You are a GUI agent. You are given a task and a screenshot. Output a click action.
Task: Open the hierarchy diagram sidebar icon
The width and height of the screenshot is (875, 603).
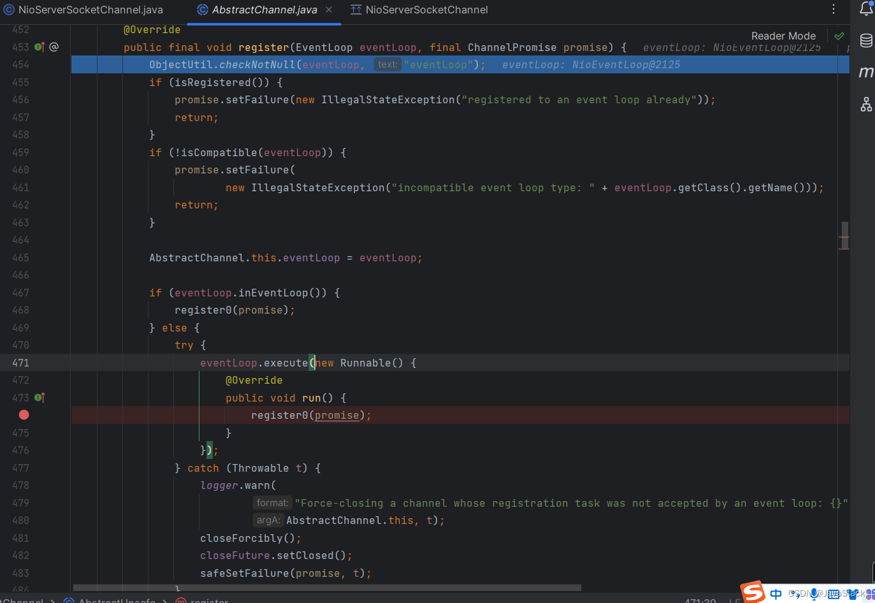click(x=866, y=104)
